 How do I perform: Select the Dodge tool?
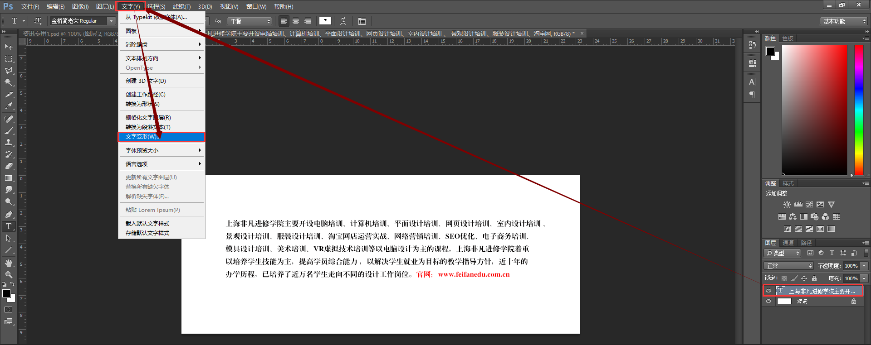(9, 202)
